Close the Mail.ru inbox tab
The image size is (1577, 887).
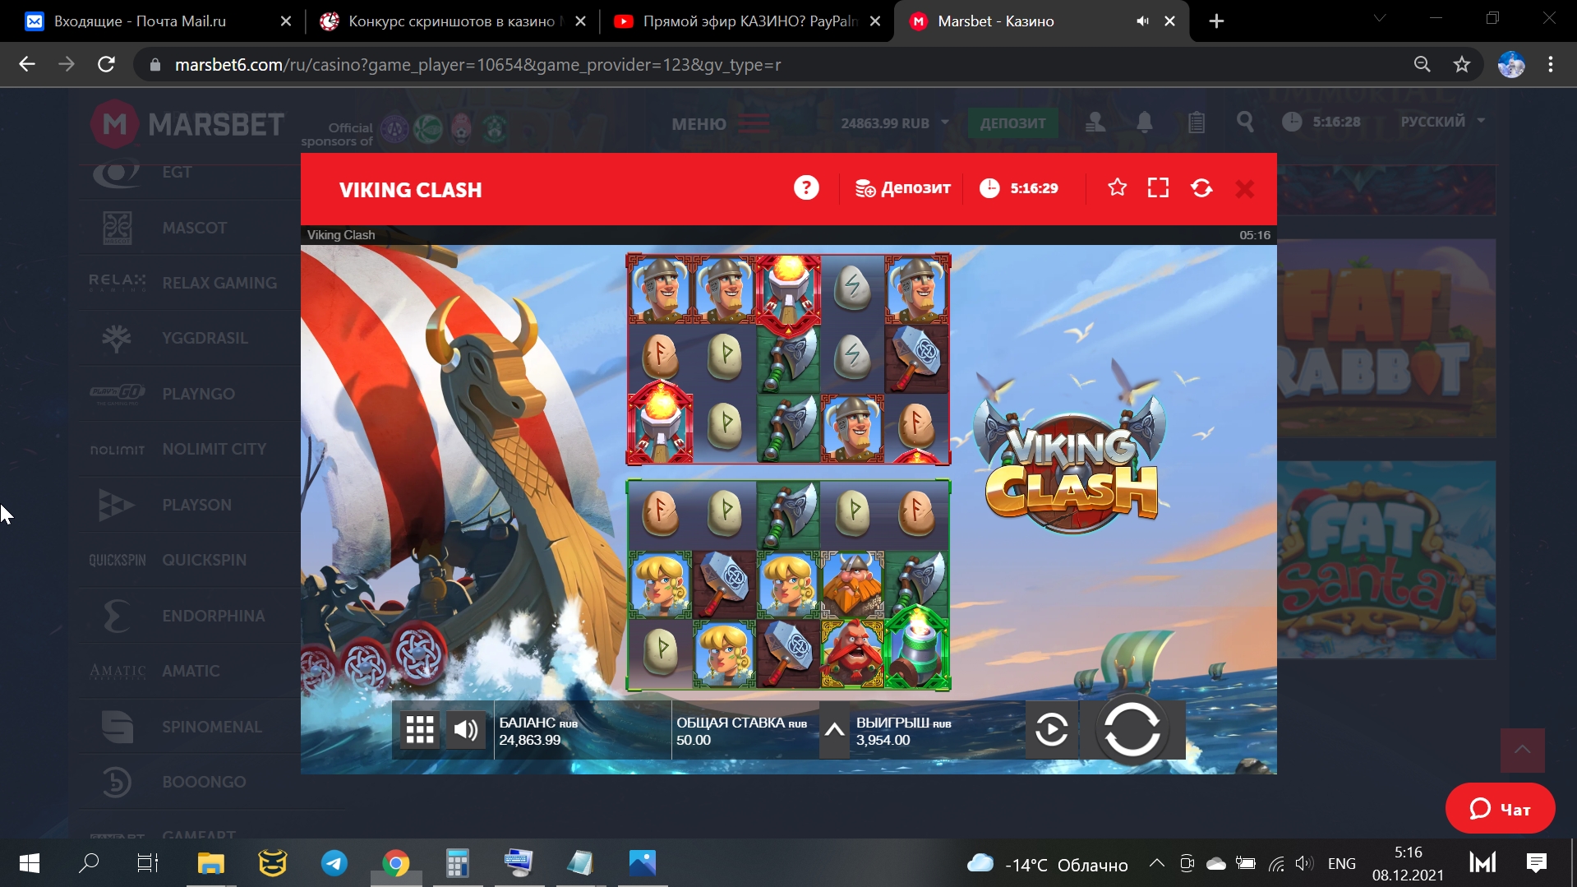tap(286, 21)
